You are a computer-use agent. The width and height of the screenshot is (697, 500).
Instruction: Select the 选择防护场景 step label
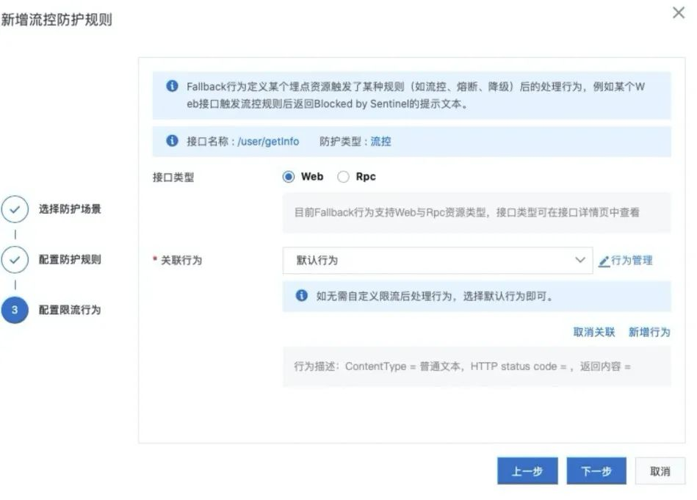click(x=70, y=209)
